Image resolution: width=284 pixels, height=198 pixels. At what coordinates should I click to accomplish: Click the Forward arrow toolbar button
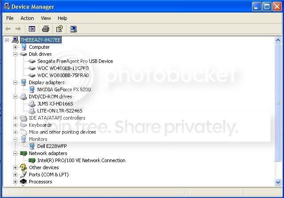coord(18,29)
